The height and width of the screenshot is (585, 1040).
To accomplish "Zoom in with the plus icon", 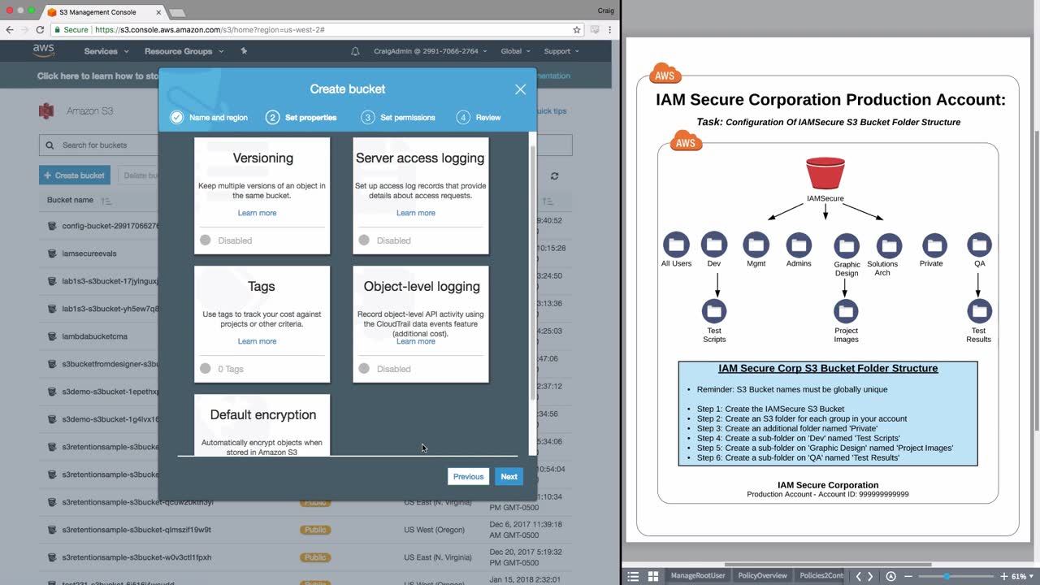I will [x=1004, y=576].
